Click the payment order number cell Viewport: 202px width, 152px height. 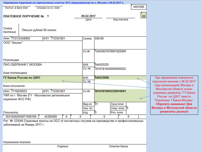48,16
